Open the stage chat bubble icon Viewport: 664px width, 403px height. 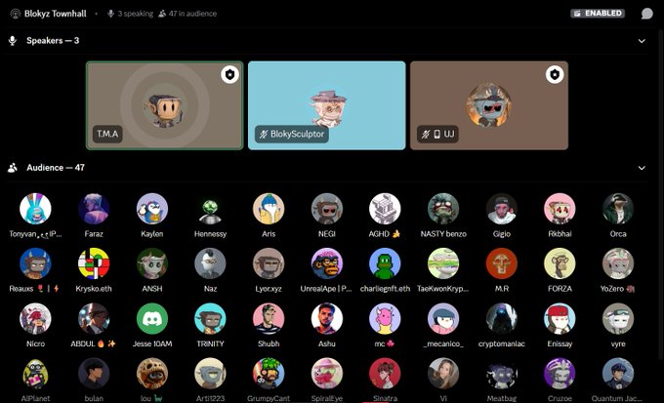[646, 14]
